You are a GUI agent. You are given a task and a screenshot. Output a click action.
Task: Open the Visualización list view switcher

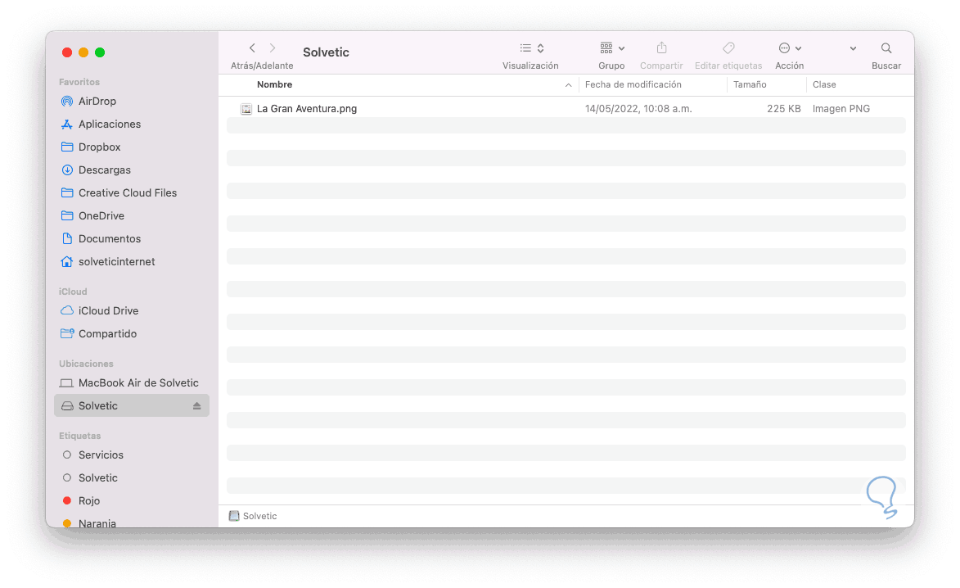tap(531, 47)
